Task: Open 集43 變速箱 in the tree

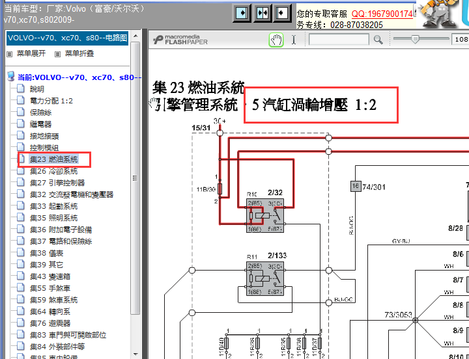Action: [50, 276]
